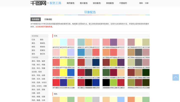Open 运动型、轻快 impression category
The width and height of the screenshot is (180, 102).
[37, 72]
